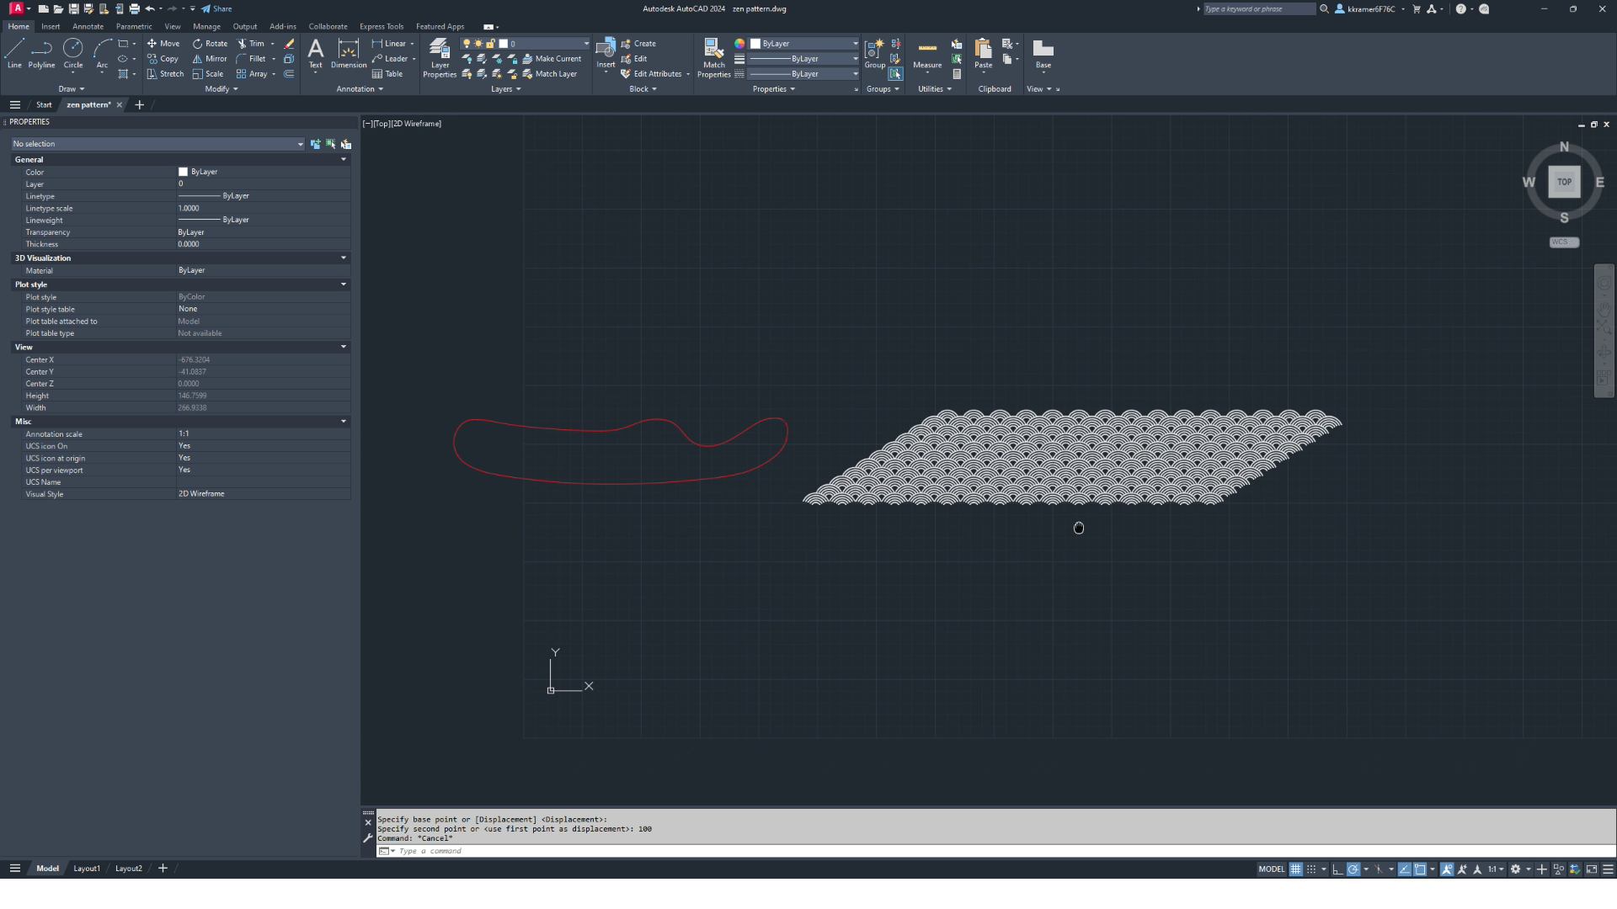Image resolution: width=1617 pixels, height=909 pixels.
Task: Toggle snap mode in status bar
Action: [x=1311, y=869]
